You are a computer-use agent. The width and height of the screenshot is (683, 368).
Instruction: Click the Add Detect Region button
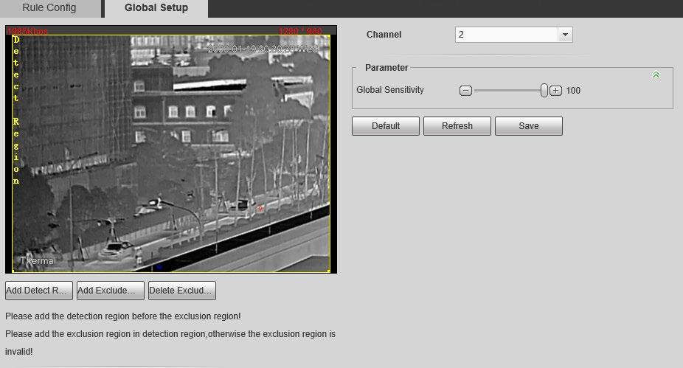(x=39, y=291)
